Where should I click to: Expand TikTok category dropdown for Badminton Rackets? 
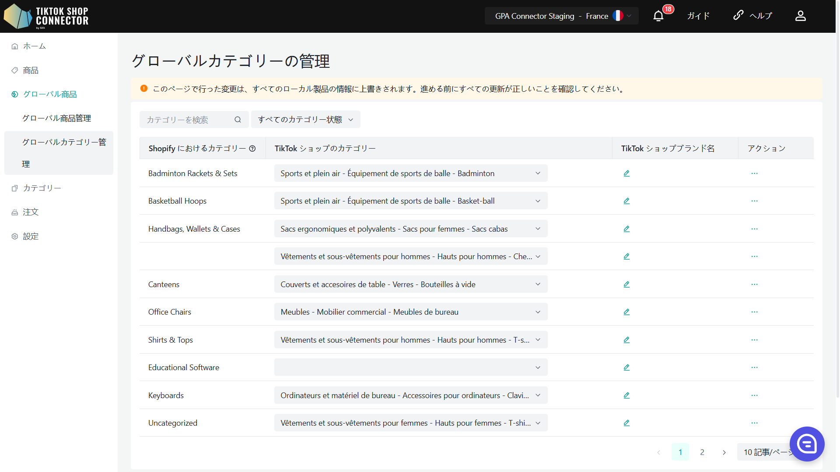pyautogui.click(x=411, y=174)
